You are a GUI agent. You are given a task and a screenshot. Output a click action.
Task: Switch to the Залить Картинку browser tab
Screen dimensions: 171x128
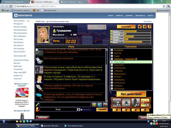point(73,2)
